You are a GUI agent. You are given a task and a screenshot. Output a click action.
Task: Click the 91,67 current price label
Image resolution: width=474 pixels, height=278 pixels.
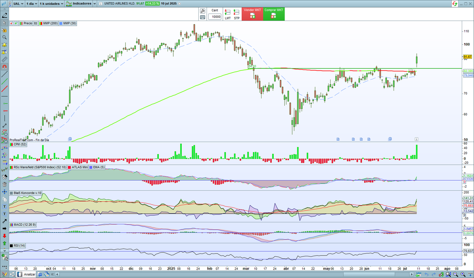click(467, 57)
